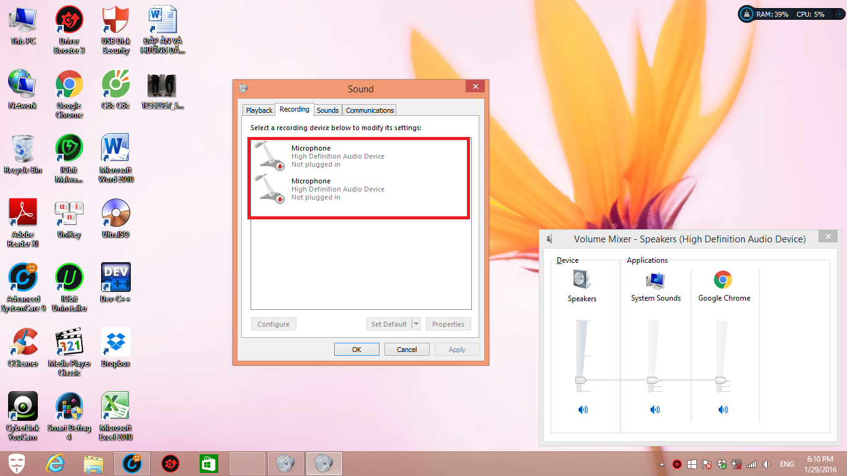Click the System Sounds icon in mixer
This screenshot has height=476, width=847.
pos(655,280)
